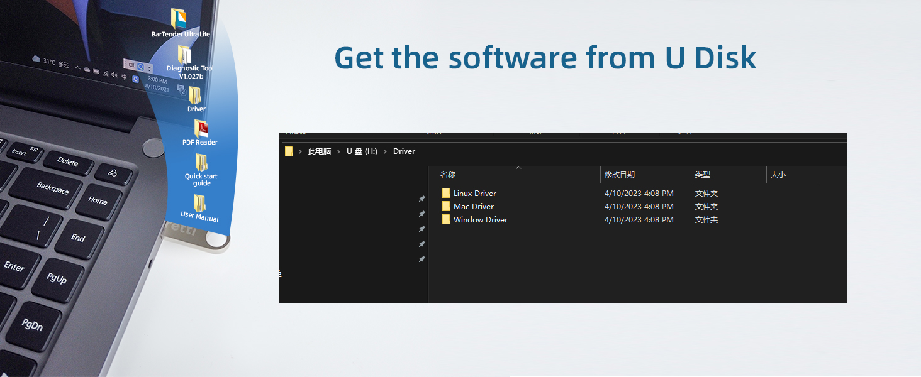Screen dimensions: 921x377
Task: Select the Window Driver folder name
Action: click(x=481, y=220)
